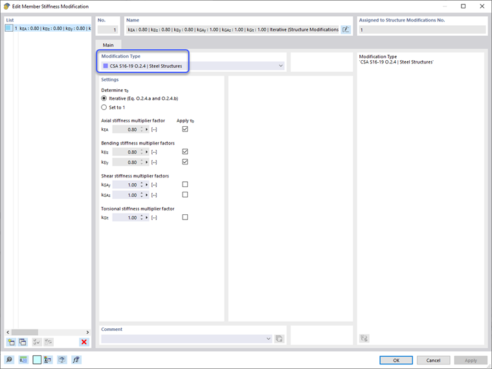Open kEIy value arrow menu

(146, 162)
